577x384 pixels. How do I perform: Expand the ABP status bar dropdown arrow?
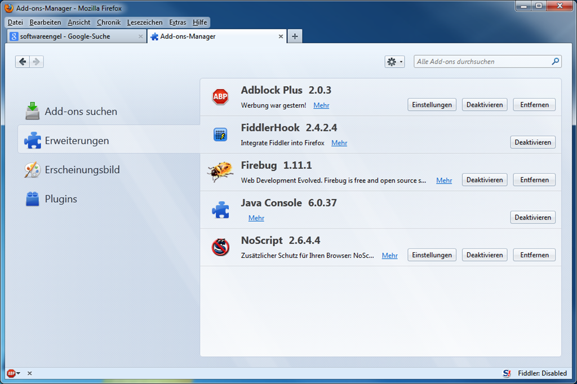(x=18, y=373)
